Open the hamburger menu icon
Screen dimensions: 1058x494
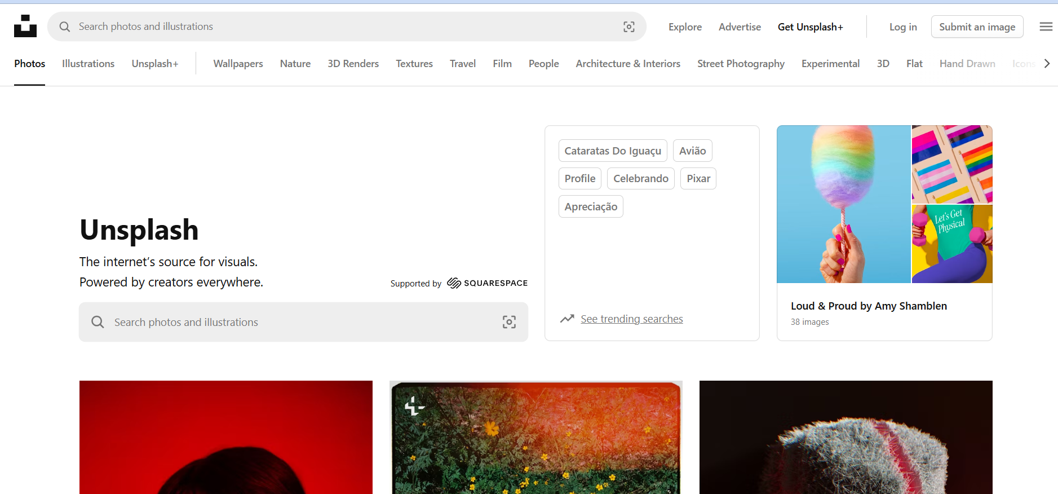pos(1046,27)
